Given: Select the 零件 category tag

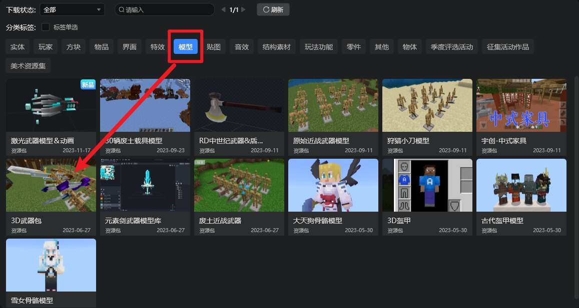Looking at the screenshot, I should pos(354,47).
